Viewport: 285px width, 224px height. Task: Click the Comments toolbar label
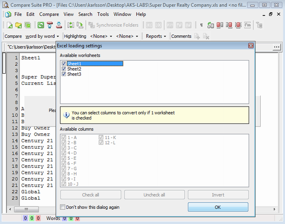[x=181, y=36]
